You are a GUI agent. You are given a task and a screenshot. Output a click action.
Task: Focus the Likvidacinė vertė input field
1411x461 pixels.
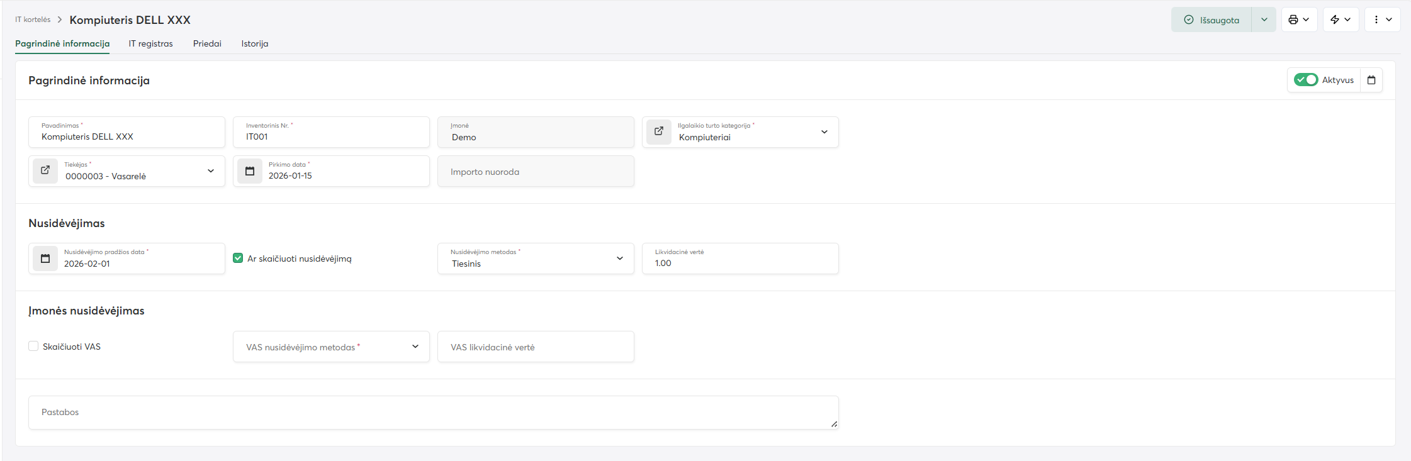[x=739, y=263]
